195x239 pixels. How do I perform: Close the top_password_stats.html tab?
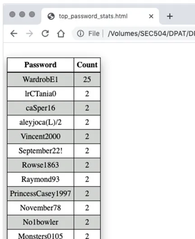pos(151,16)
